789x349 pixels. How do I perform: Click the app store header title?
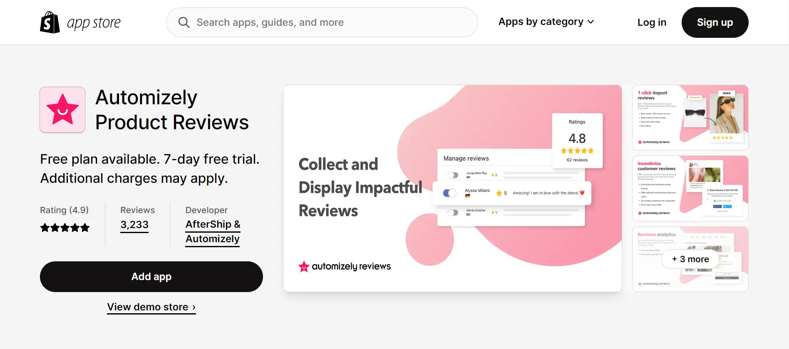point(94,23)
